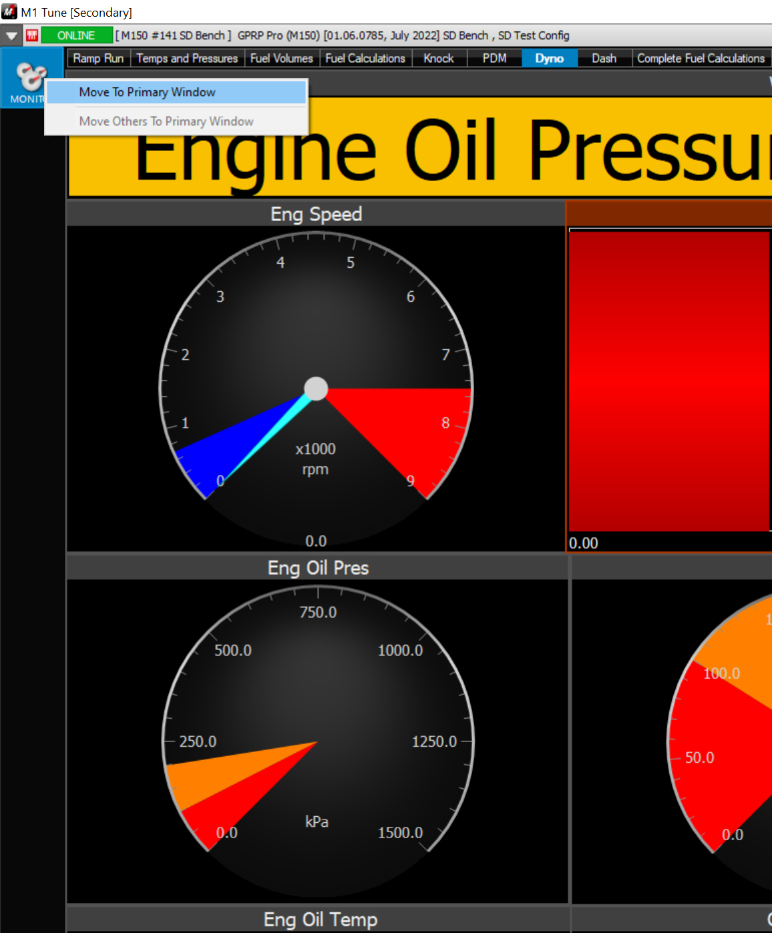Open the Complete Fuel Calculations tab

click(x=701, y=59)
